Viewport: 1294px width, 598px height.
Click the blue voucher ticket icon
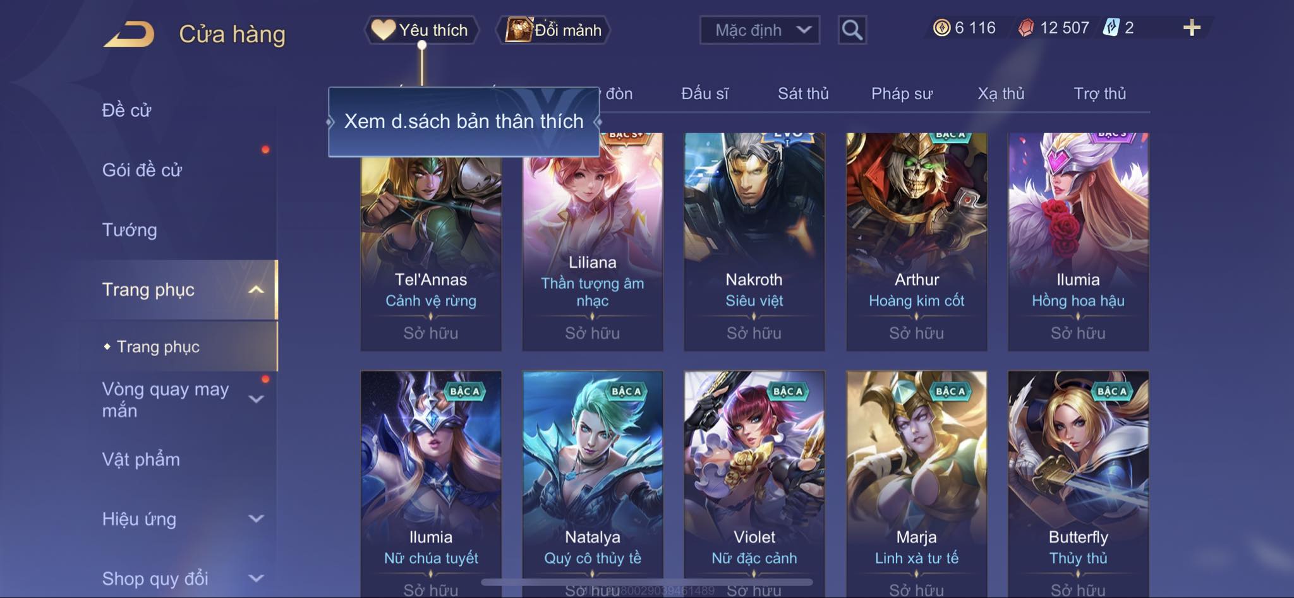coord(1111,28)
